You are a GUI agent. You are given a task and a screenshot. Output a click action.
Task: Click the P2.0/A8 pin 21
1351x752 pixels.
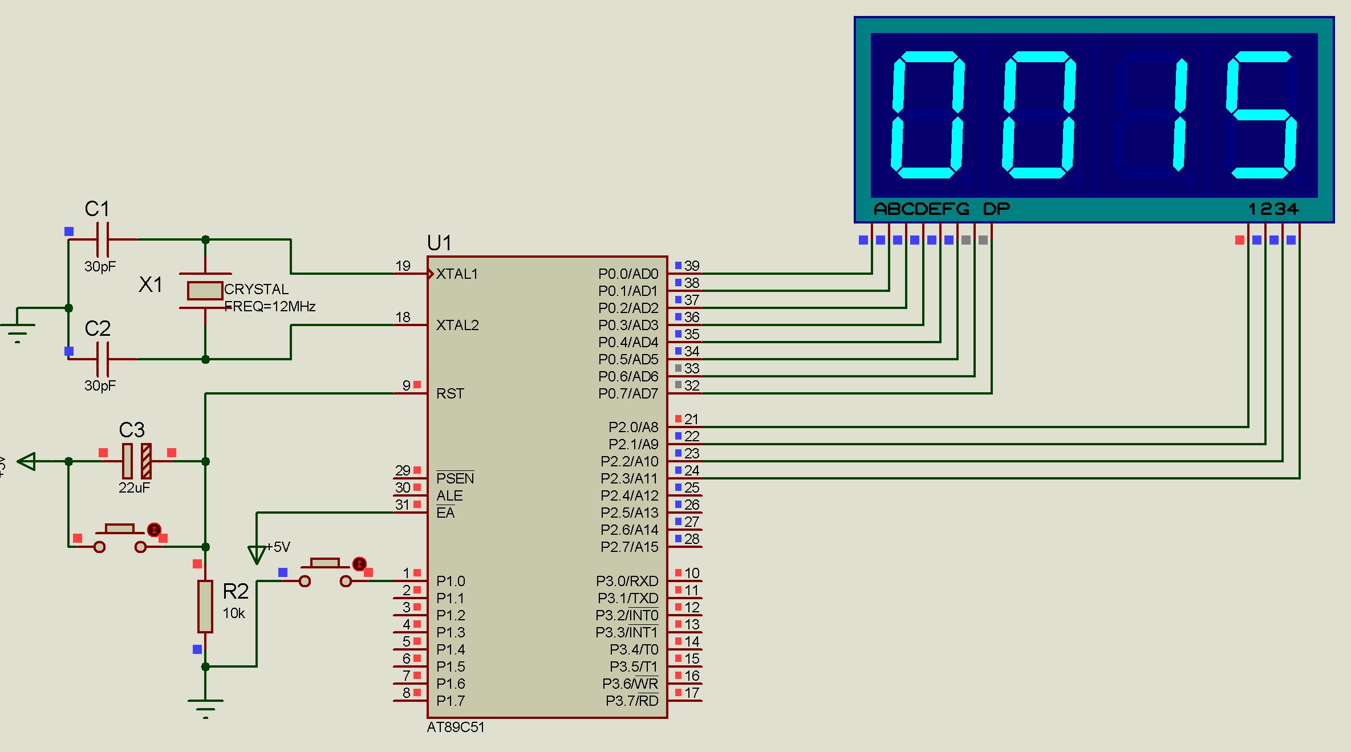[684, 427]
